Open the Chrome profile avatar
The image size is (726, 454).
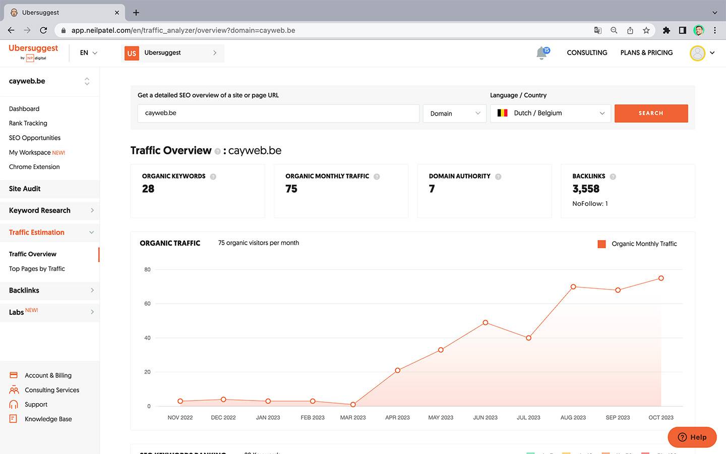[699, 30]
